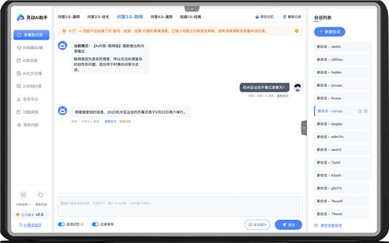Open conversation 新会话 - e3ydtt

click(x=342, y=175)
